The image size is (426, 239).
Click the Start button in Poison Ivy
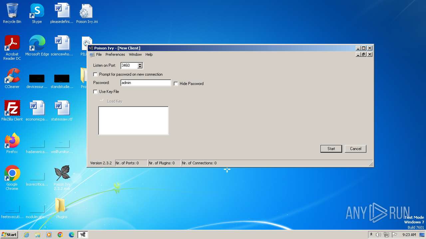coord(331,149)
